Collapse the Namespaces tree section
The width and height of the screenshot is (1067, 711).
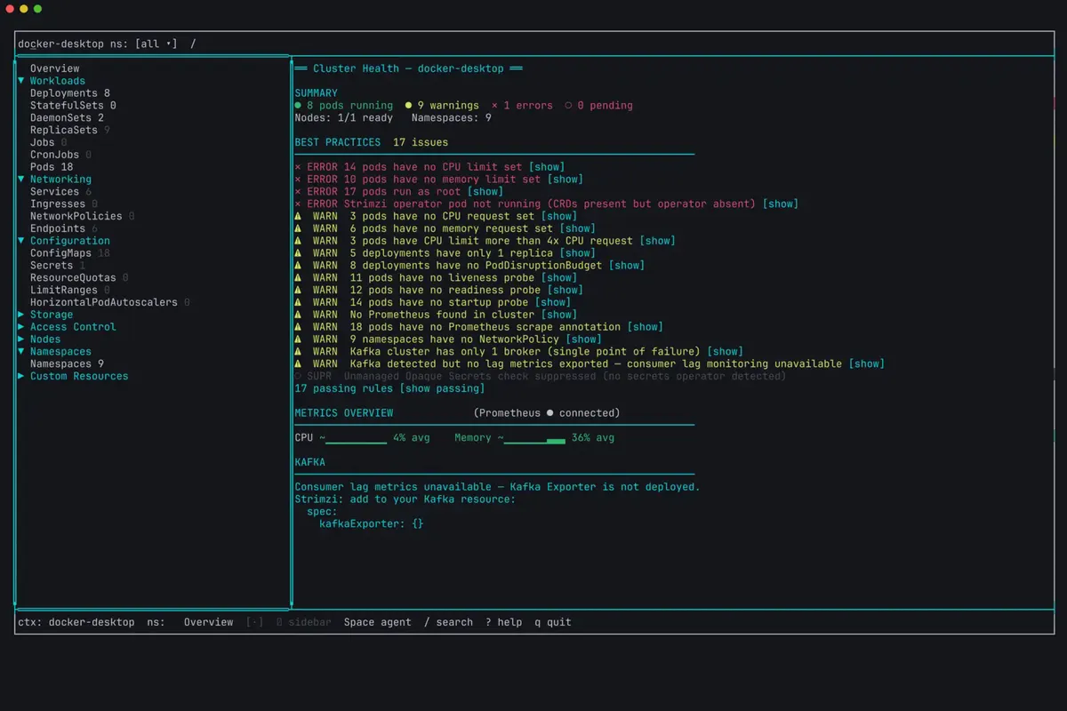pyautogui.click(x=21, y=352)
